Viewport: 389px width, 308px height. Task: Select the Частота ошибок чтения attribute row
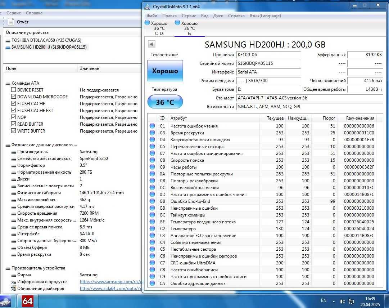262,126
